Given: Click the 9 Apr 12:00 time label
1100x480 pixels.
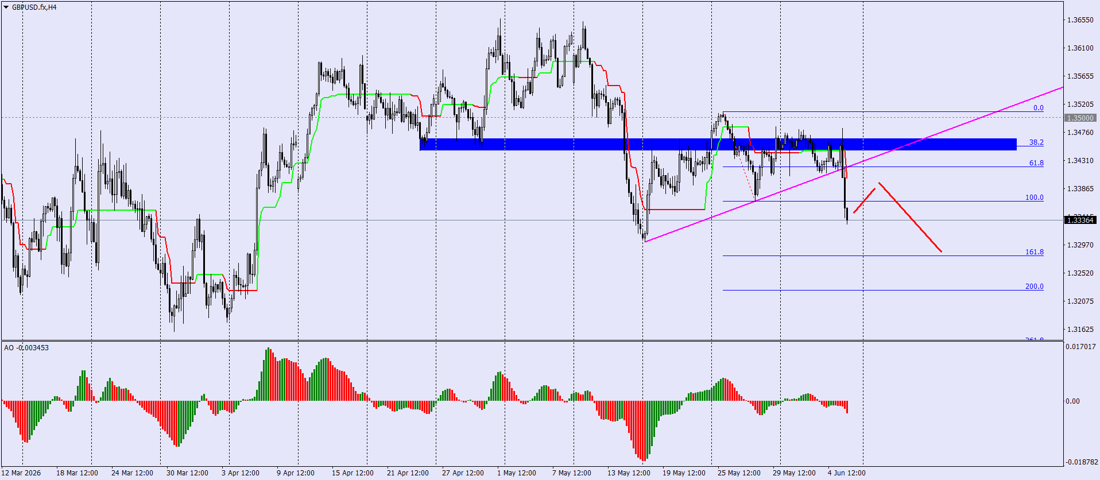Looking at the screenshot, I should click(x=295, y=473).
